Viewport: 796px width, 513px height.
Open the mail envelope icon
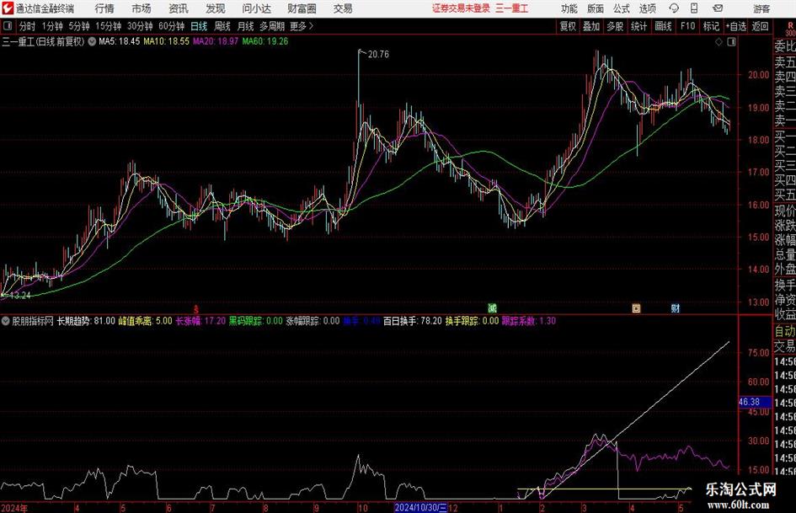point(718,8)
